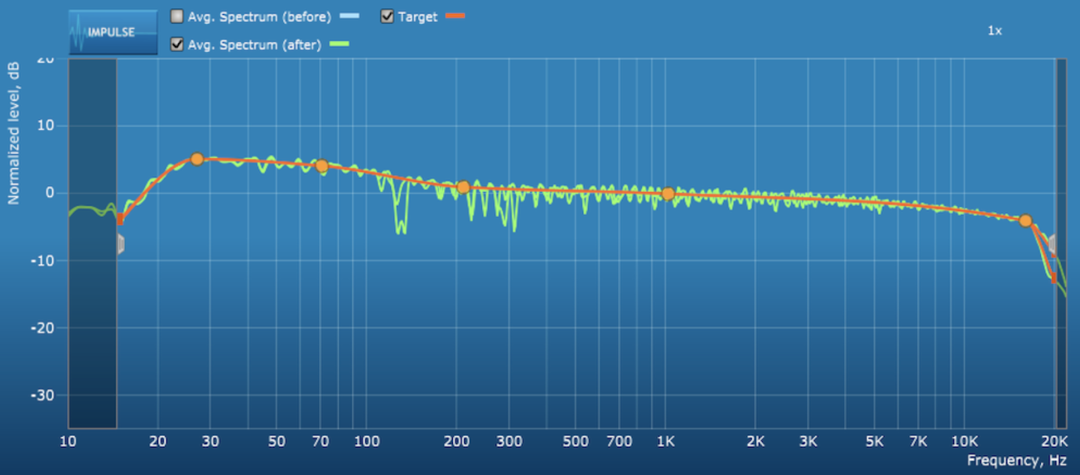Disable the Avg. Spectrum (after) checkbox

(x=177, y=44)
